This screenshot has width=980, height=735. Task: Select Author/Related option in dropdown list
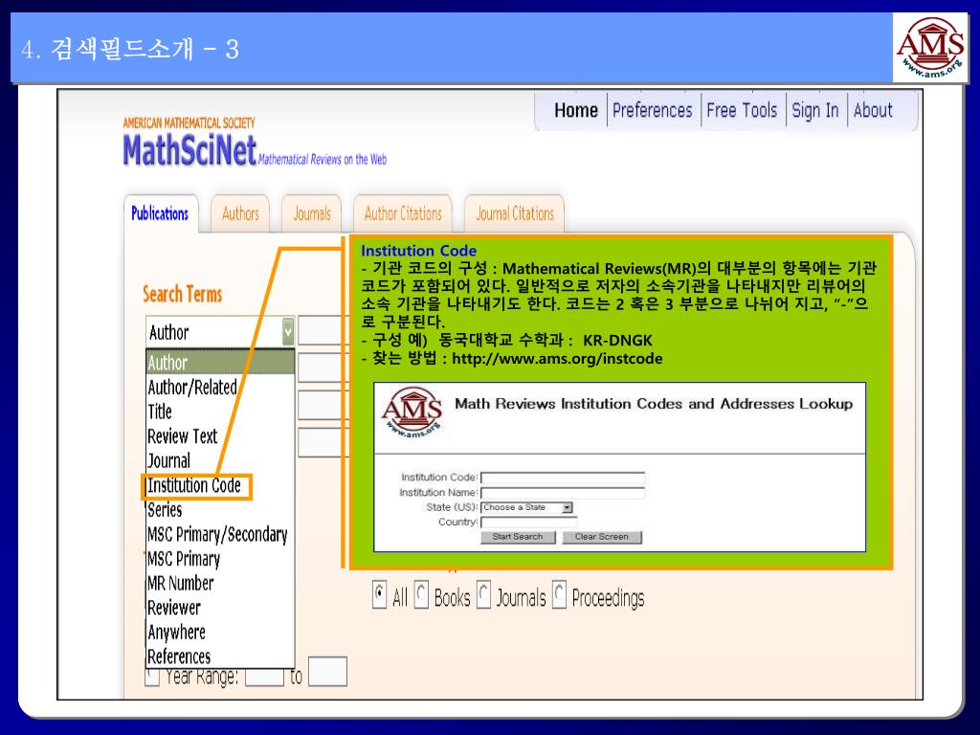(192, 388)
